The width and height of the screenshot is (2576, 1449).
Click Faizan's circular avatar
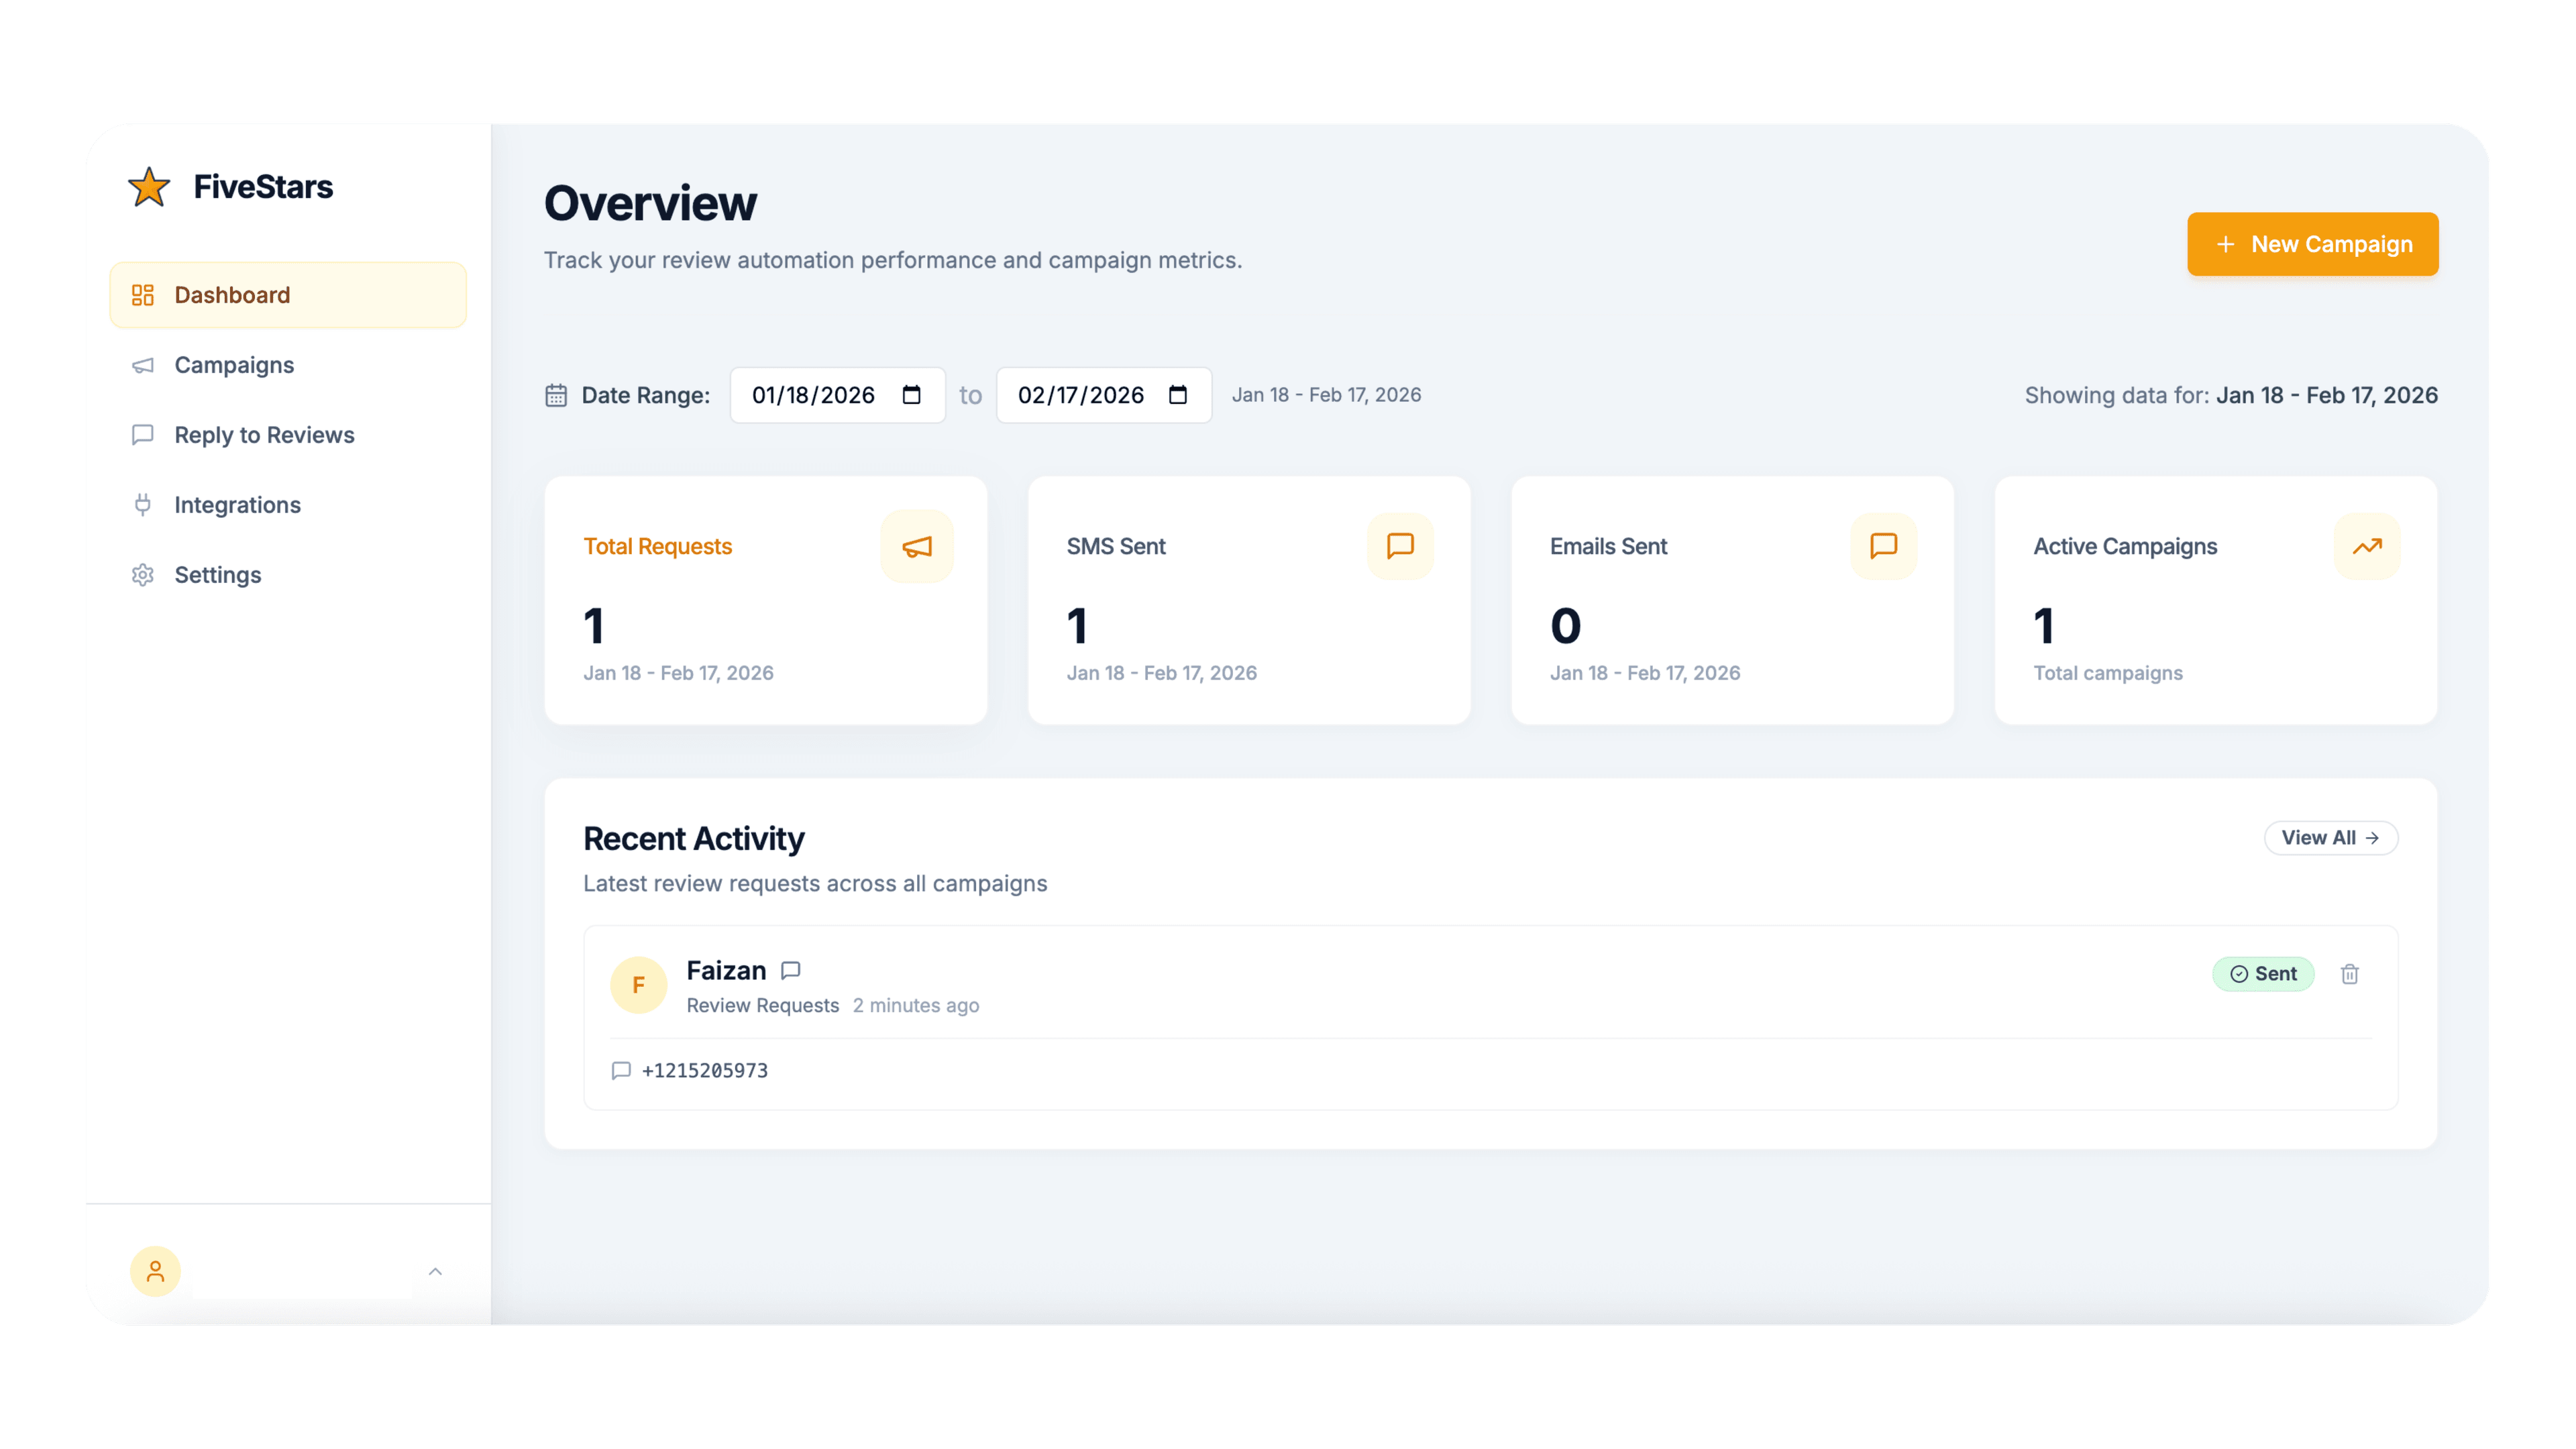click(638, 984)
